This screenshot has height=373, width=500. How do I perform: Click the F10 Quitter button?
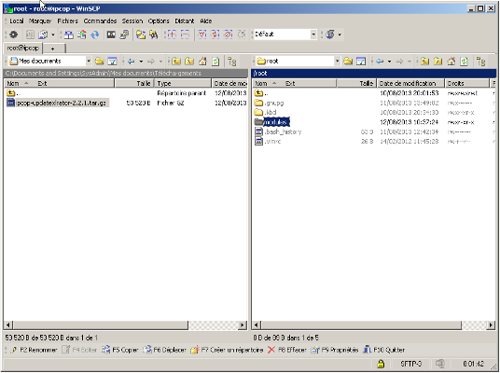tap(384, 350)
